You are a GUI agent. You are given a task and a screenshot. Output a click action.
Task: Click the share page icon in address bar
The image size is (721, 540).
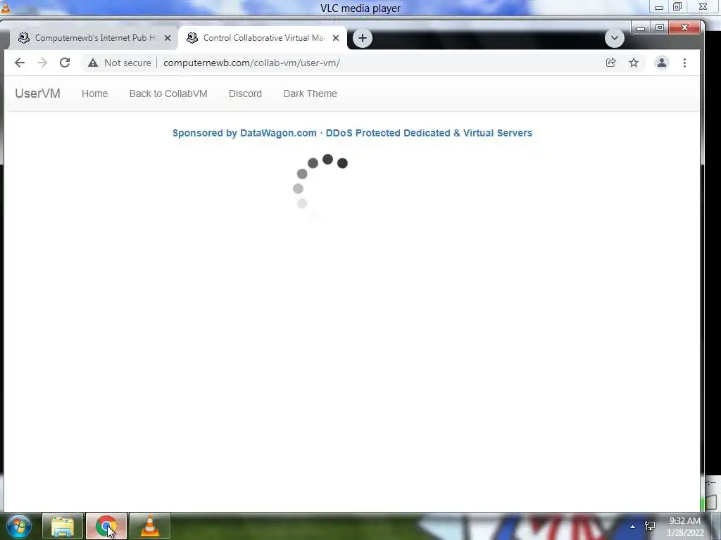(x=610, y=63)
